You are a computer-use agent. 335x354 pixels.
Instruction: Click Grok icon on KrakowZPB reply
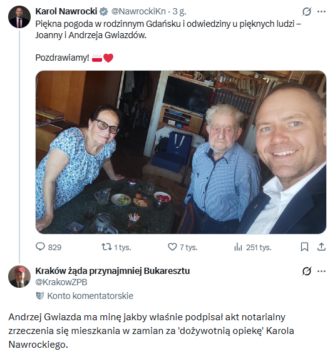pyautogui.click(x=307, y=271)
